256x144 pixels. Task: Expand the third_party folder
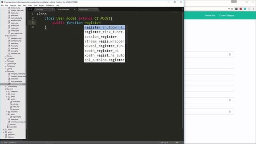(x=5, y=86)
